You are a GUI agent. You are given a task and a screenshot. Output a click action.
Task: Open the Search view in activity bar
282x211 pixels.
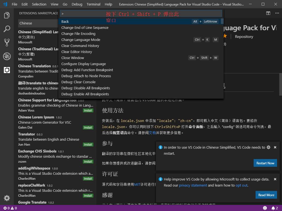(7, 29)
